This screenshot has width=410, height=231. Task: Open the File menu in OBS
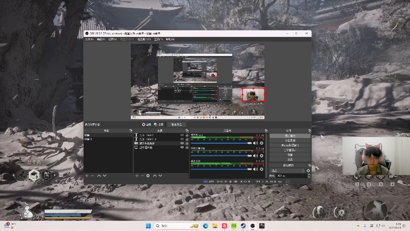click(89, 40)
